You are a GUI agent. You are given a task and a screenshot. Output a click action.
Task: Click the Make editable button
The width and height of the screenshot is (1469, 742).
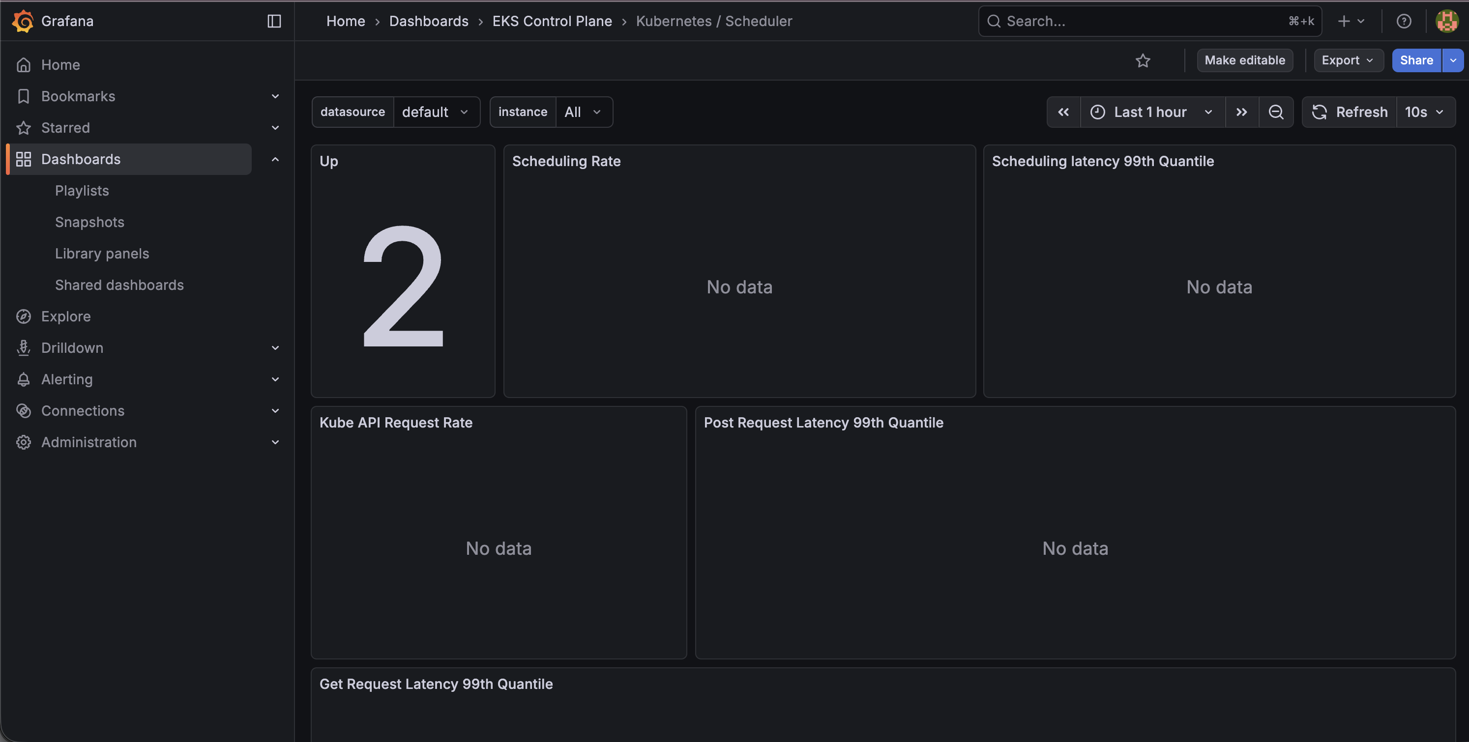pyautogui.click(x=1245, y=60)
